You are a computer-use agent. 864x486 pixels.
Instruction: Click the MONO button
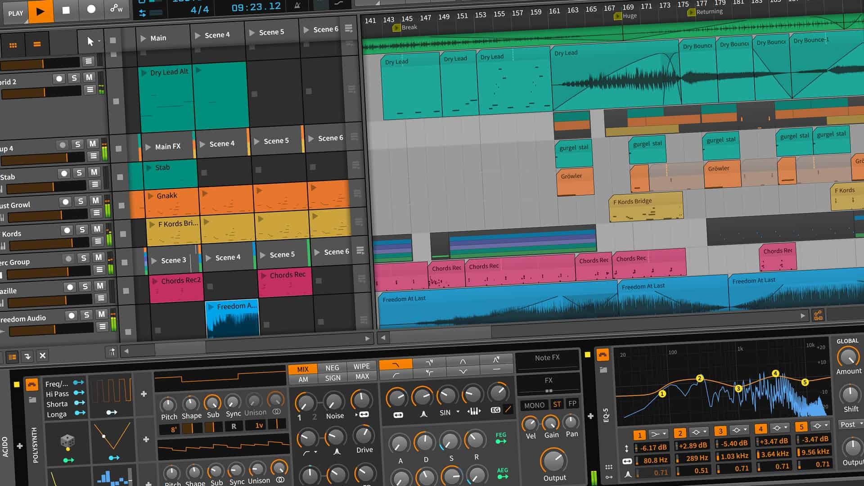point(534,405)
